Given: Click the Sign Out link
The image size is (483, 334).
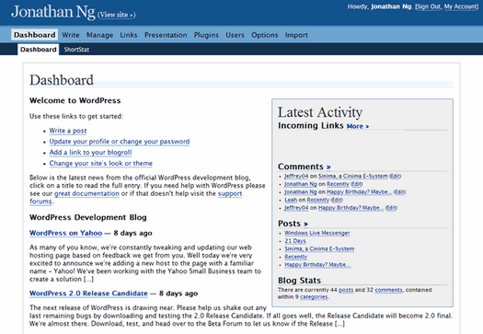Looking at the screenshot, I should (429, 6).
